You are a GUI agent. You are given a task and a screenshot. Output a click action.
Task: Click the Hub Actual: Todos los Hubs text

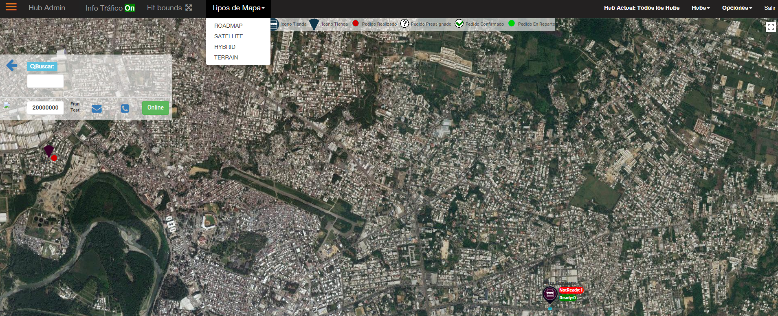pyautogui.click(x=642, y=8)
